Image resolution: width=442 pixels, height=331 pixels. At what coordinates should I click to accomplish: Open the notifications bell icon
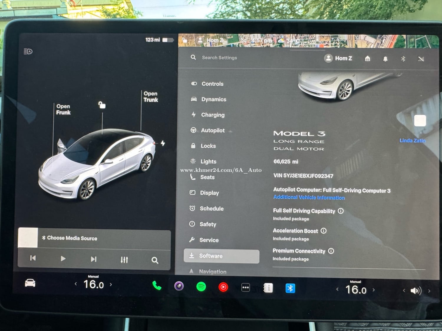tap(385, 59)
